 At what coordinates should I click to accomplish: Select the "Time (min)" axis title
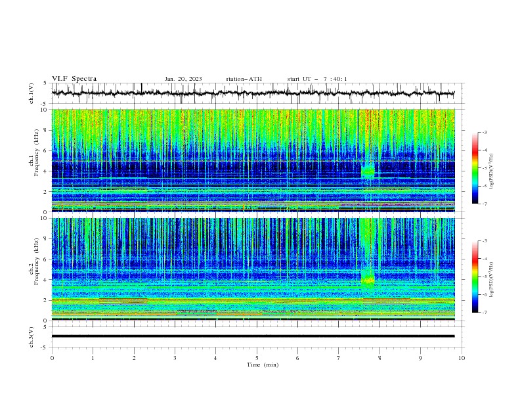263,365
